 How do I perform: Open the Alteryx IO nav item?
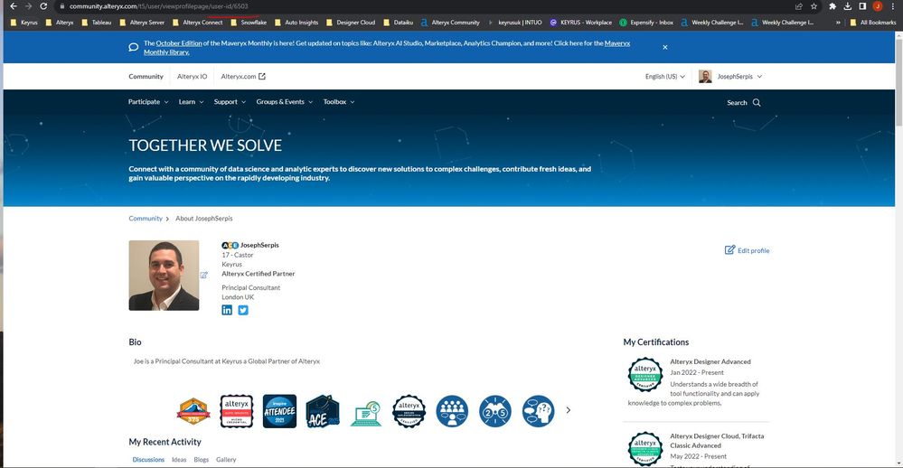[192, 77]
